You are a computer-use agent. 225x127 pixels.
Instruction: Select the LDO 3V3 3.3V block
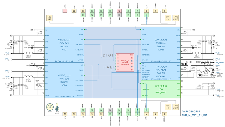168,107
